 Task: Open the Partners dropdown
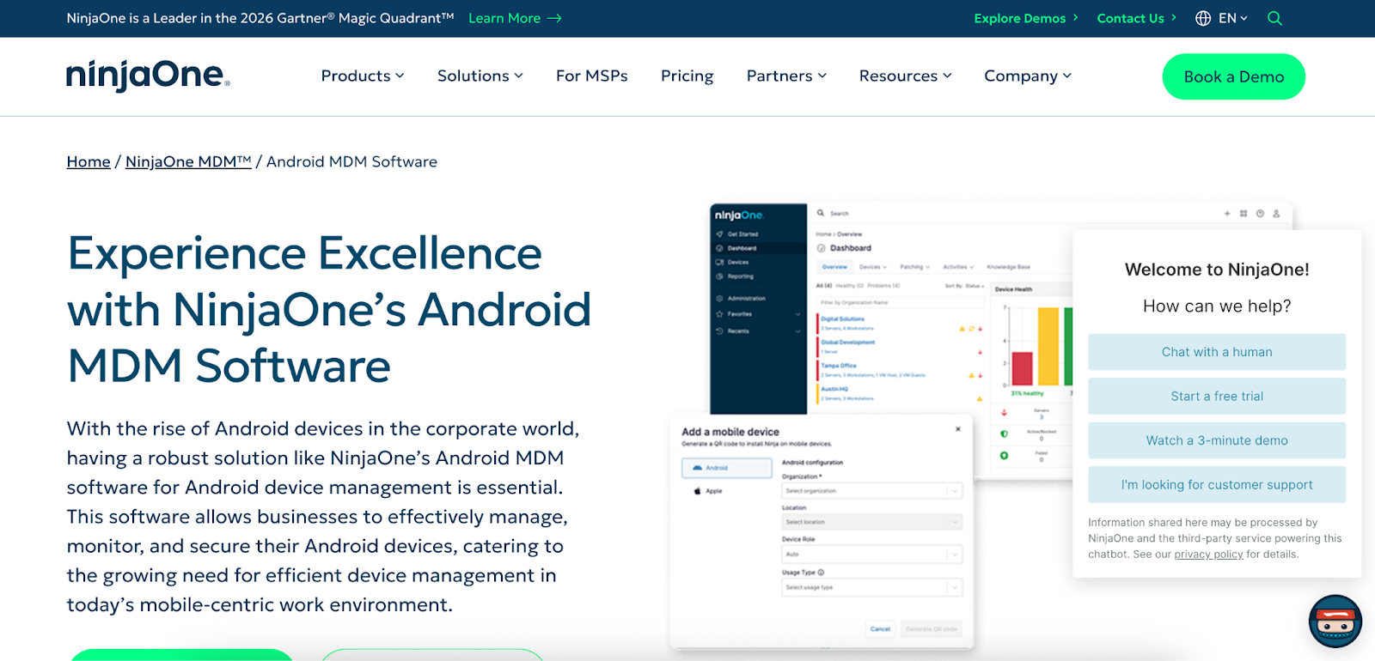coord(786,76)
